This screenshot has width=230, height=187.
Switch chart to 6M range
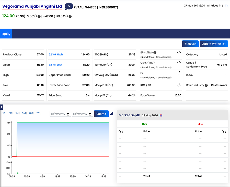(x=31, y=113)
